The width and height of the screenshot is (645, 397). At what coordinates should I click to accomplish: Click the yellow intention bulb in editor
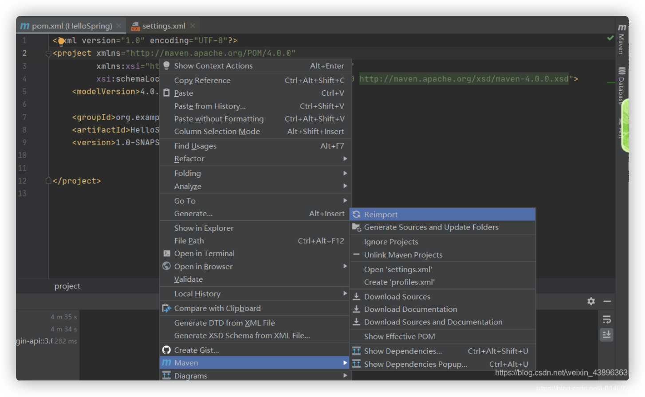(61, 42)
